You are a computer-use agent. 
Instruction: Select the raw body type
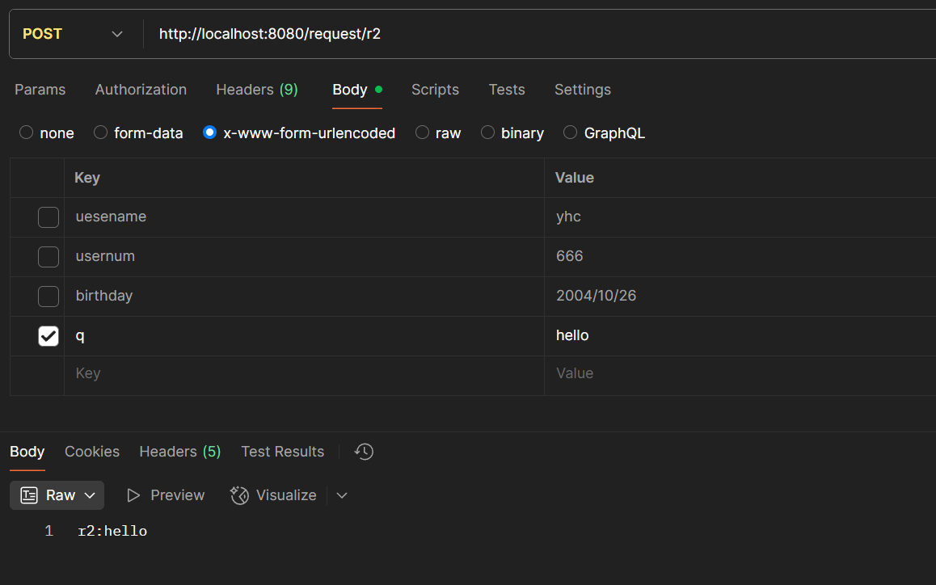click(422, 132)
